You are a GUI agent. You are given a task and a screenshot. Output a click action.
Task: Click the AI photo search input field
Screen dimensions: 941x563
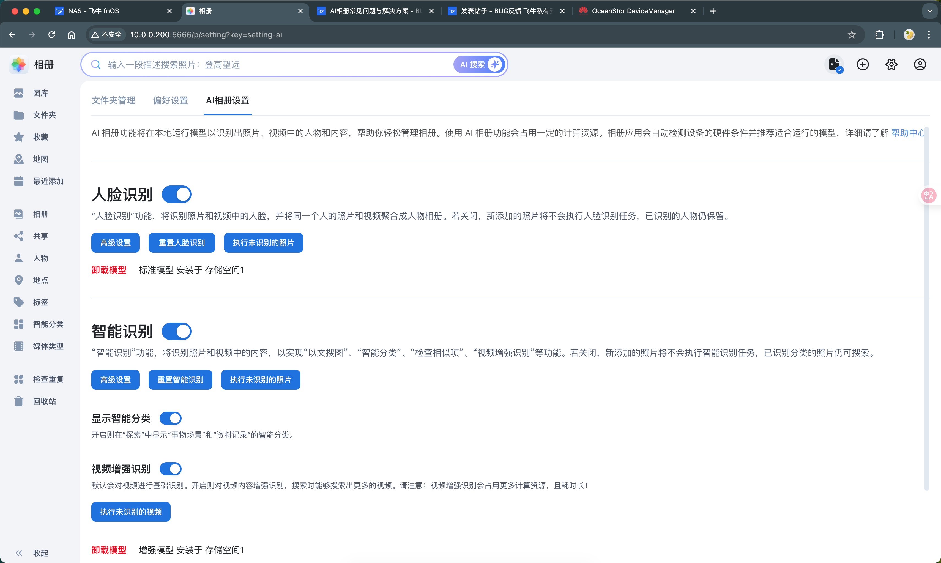click(266, 64)
